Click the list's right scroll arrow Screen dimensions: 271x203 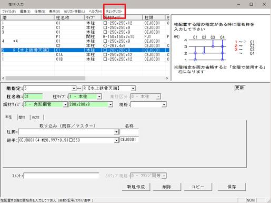pyautogui.click(x=167, y=78)
